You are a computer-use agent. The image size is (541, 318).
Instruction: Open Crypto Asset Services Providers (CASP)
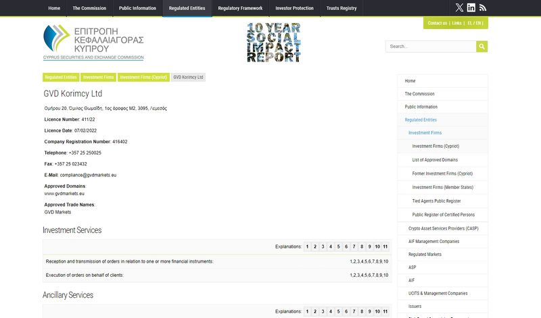443,228
